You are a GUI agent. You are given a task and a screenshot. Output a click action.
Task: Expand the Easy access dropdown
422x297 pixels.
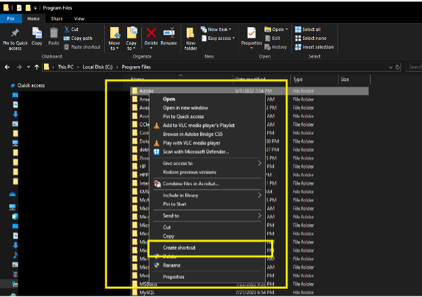click(x=218, y=38)
